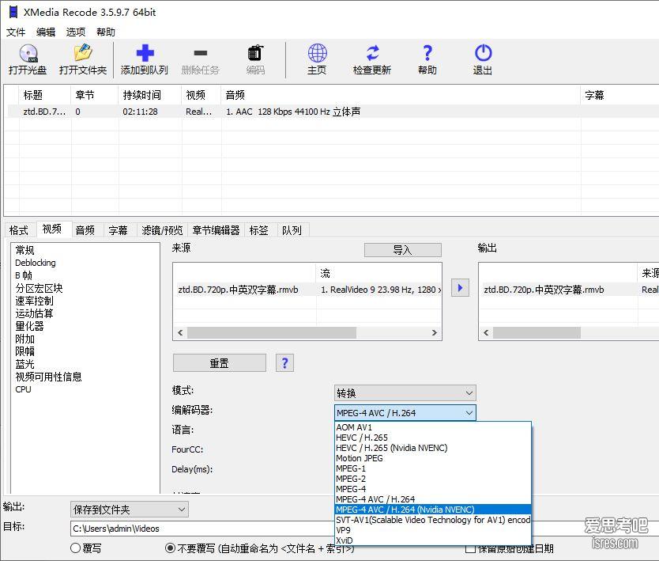Click the 检查更新 refresh icon

point(372,53)
